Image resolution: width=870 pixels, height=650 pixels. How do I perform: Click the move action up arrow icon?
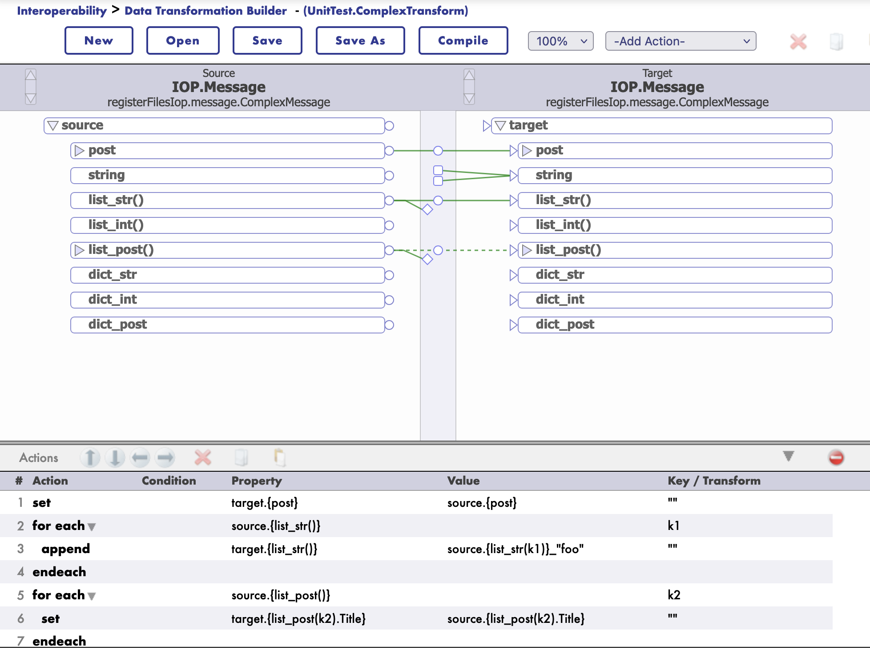(x=90, y=457)
